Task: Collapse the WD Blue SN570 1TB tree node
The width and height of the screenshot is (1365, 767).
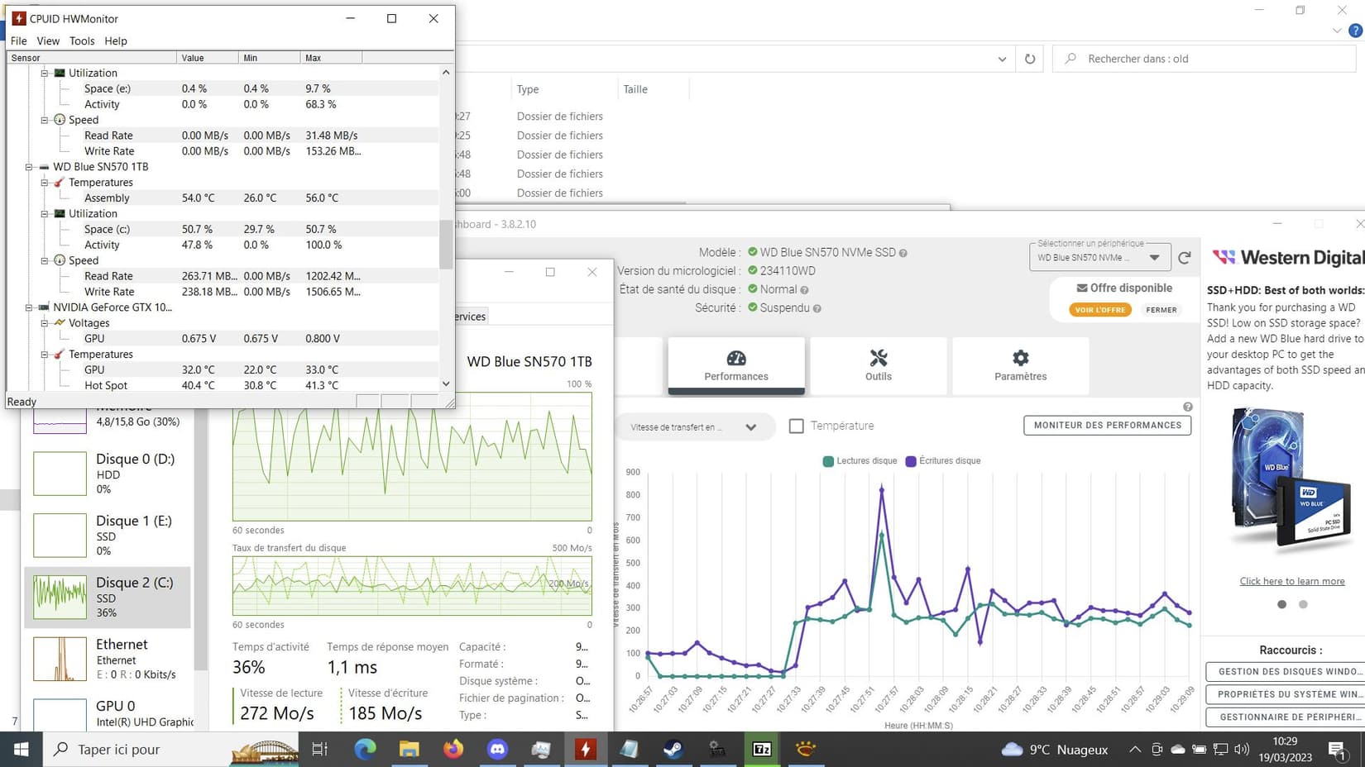Action: (29, 167)
